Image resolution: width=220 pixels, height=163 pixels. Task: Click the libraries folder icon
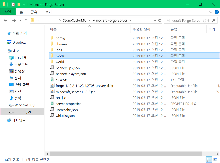pos(52,44)
